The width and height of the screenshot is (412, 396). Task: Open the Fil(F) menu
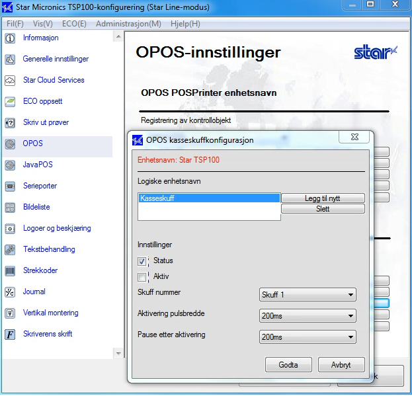[15, 24]
